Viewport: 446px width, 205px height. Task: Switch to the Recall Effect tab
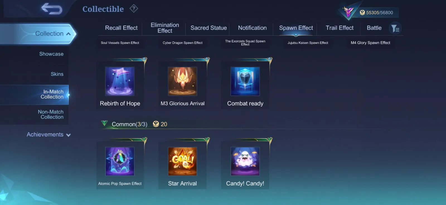click(x=121, y=28)
